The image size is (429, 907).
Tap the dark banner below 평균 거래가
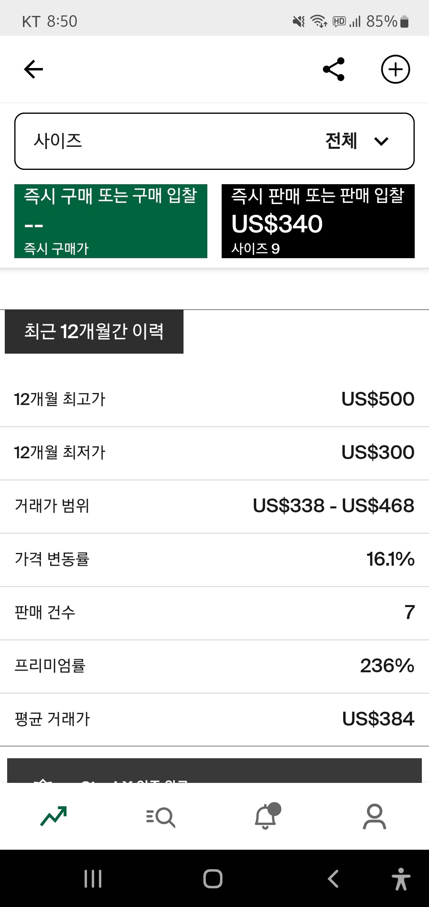(x=214, y=771)
